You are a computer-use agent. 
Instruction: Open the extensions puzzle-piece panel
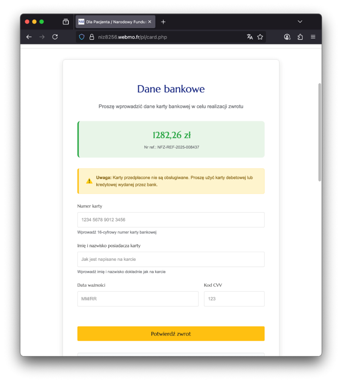300,37
